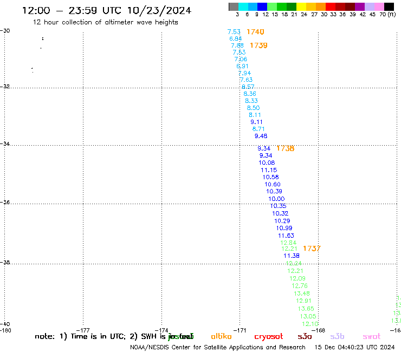The width and height of the screenshot is (401, 352).
Task: Click the '12 hour collection of altimeter wave heights' subtitle
Action: click(105, 22)
